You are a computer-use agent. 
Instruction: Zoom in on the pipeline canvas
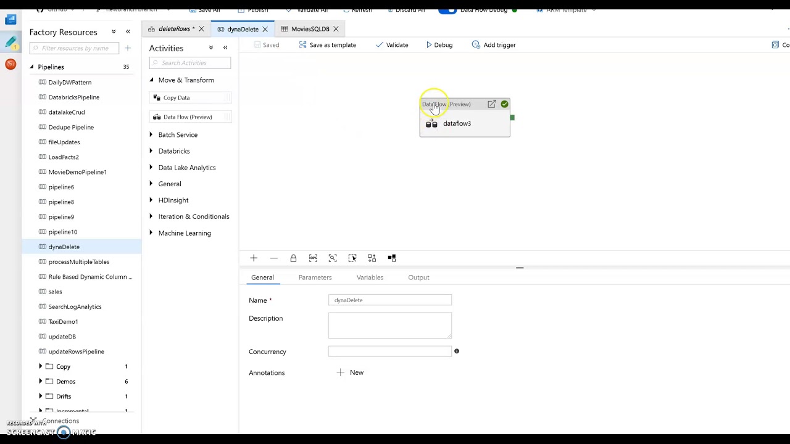click(x=254, y=258)
